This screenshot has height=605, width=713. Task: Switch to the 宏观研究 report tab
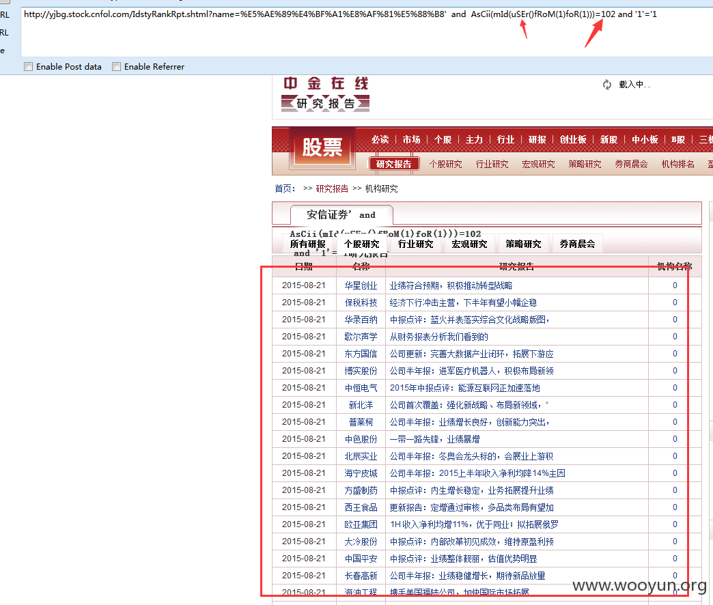point(469,244)
